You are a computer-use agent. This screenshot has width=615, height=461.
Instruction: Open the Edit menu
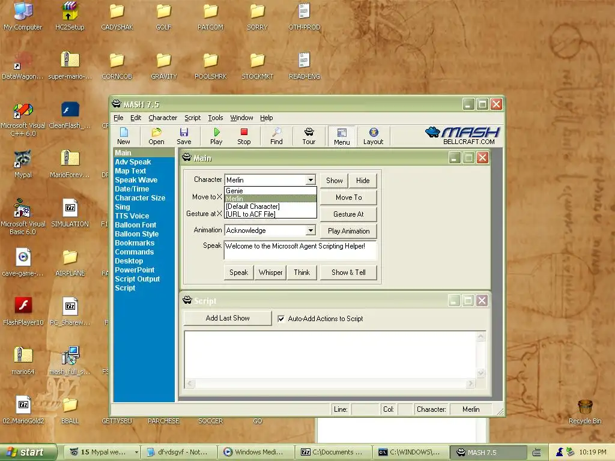click(x=136, y=118)
